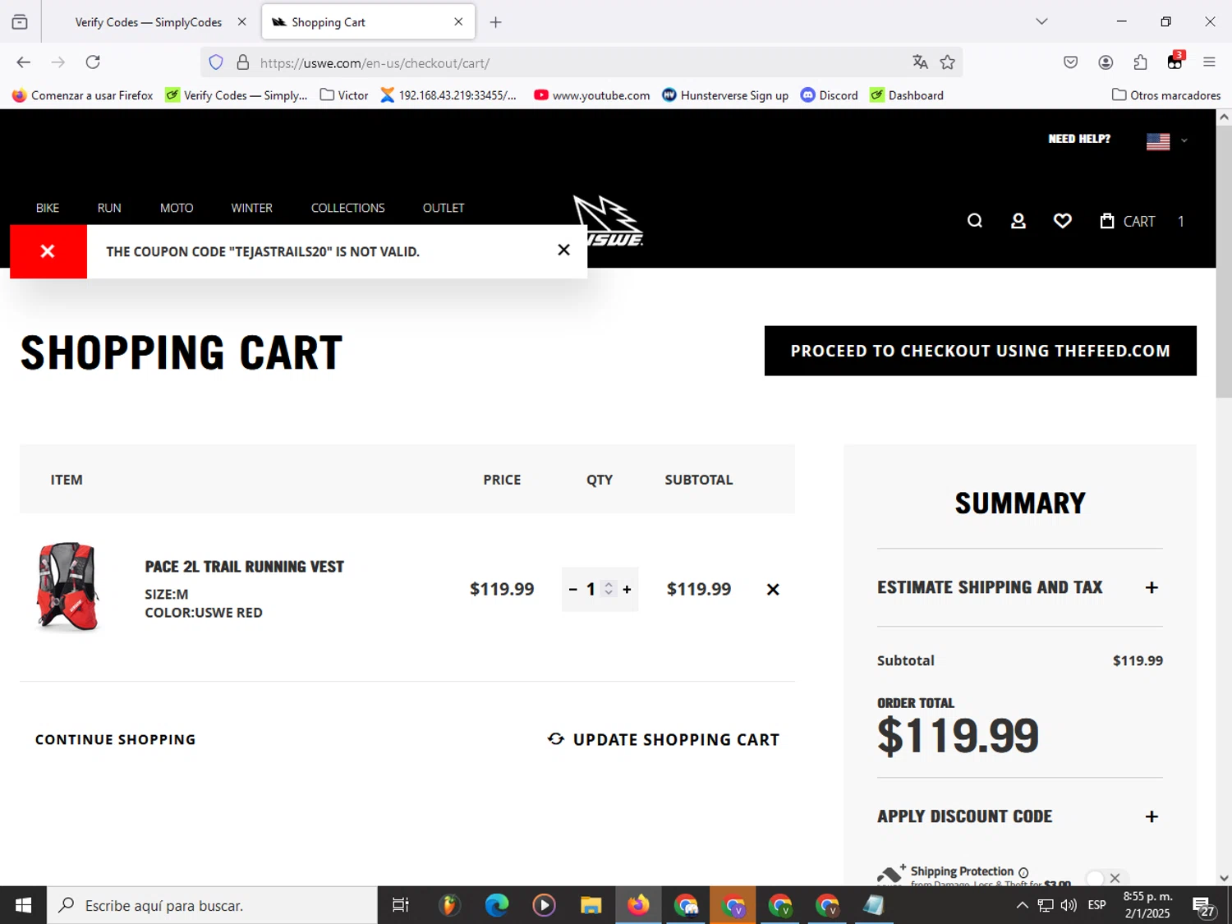Open Firefox View icon
1232x924 pixels.
tap(20, 22)
